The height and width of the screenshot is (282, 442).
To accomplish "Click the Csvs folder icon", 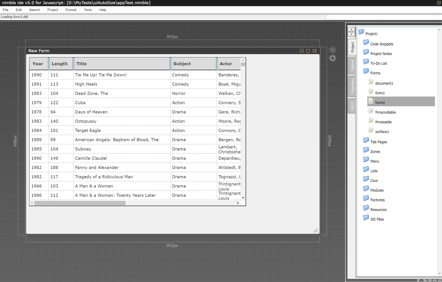I will [x=366, y=179].
